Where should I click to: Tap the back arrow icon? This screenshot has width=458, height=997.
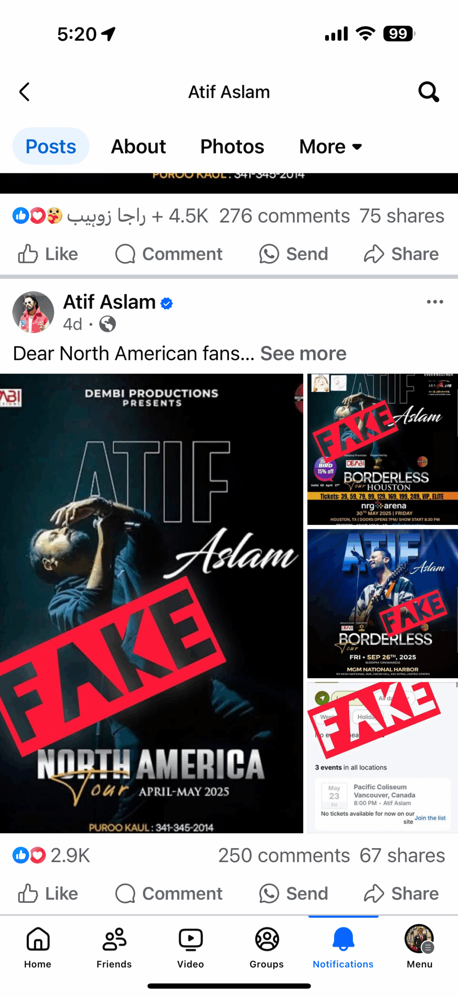[x=24, y=92]
